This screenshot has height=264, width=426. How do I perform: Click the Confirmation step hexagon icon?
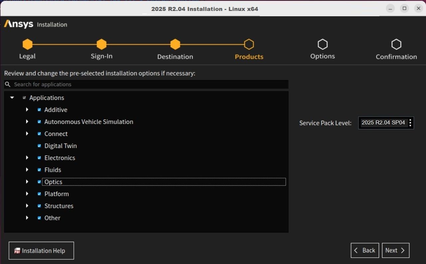point(396,44)
